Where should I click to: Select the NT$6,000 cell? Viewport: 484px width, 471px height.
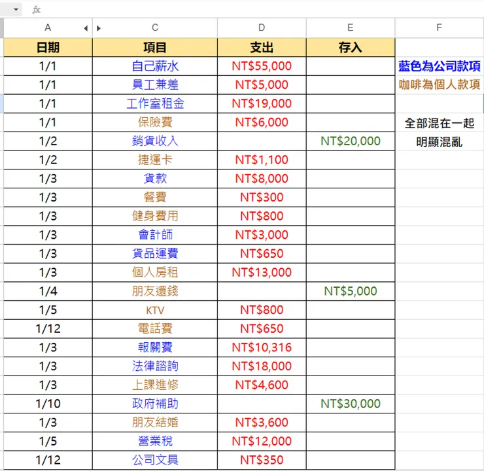tap(262, 122)
